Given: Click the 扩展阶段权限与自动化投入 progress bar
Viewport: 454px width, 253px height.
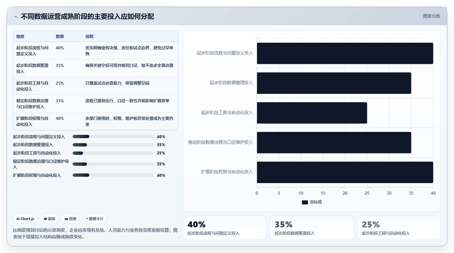Looking at the screenshot, I should pyautogui.click(x=113, y=175).
